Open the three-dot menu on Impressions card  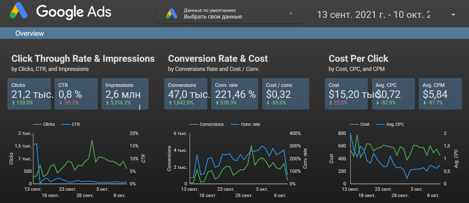140,107
